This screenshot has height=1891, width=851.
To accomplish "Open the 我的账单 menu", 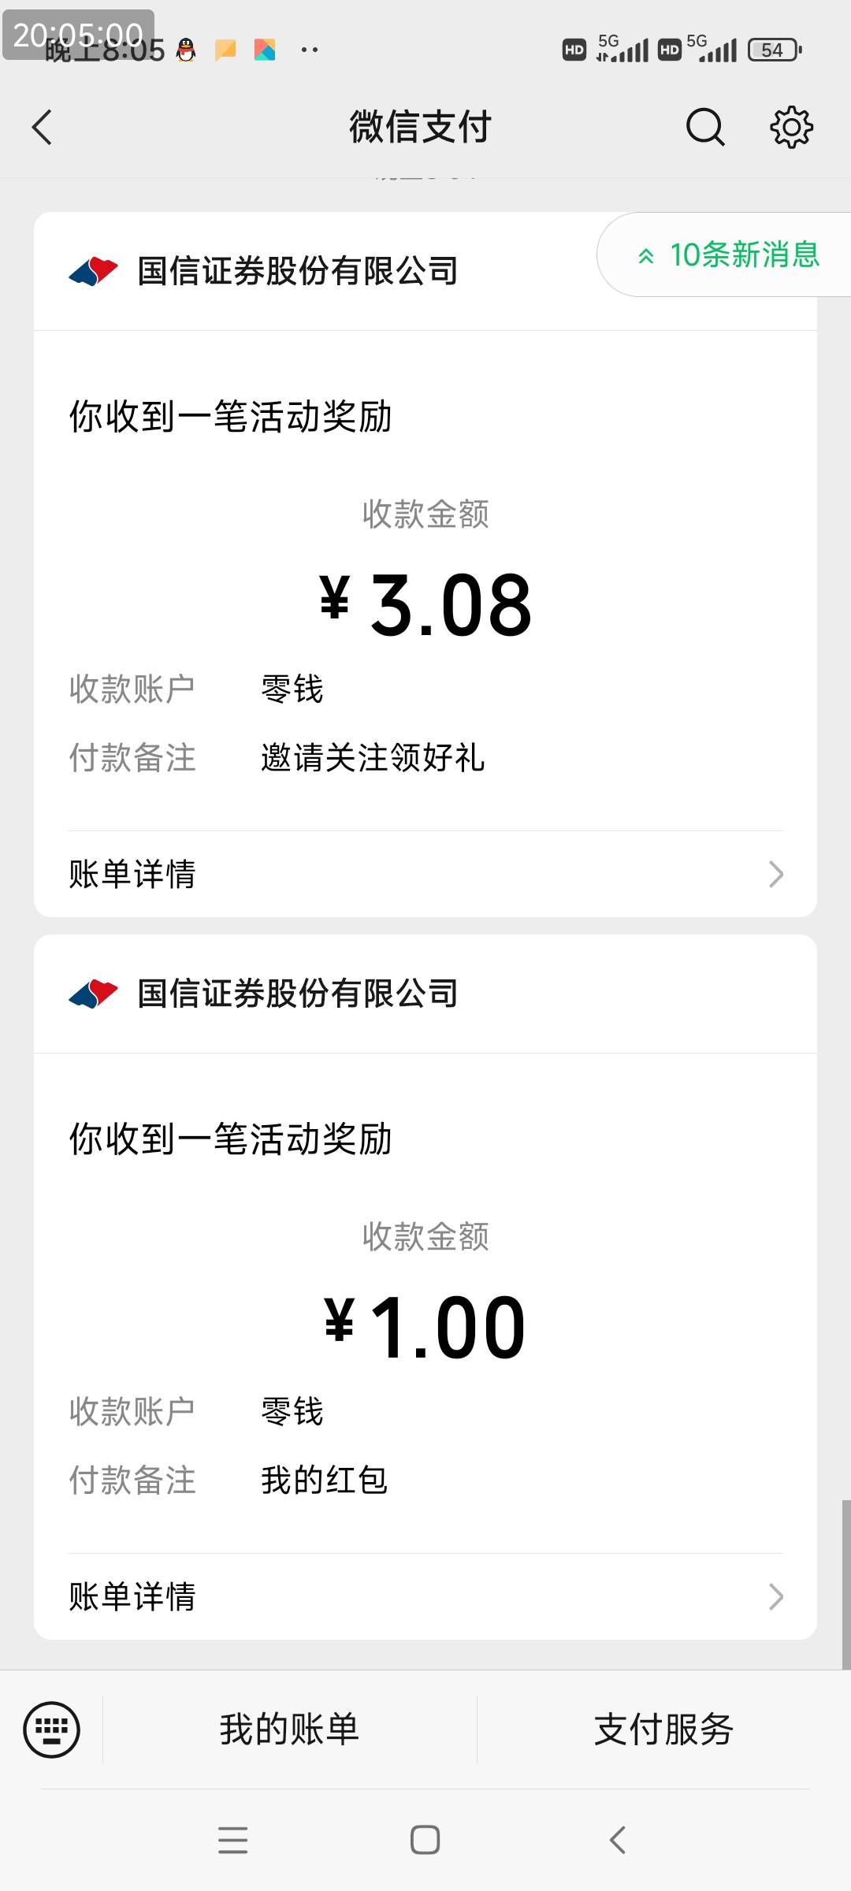I will [x=289, y=1729].
